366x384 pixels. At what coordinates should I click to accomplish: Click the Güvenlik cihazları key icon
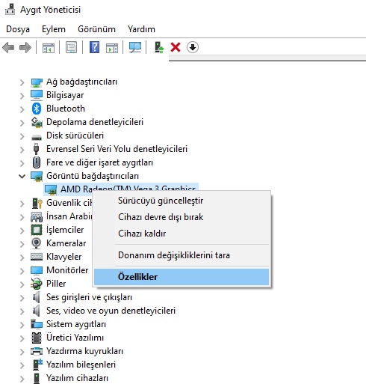37,203
